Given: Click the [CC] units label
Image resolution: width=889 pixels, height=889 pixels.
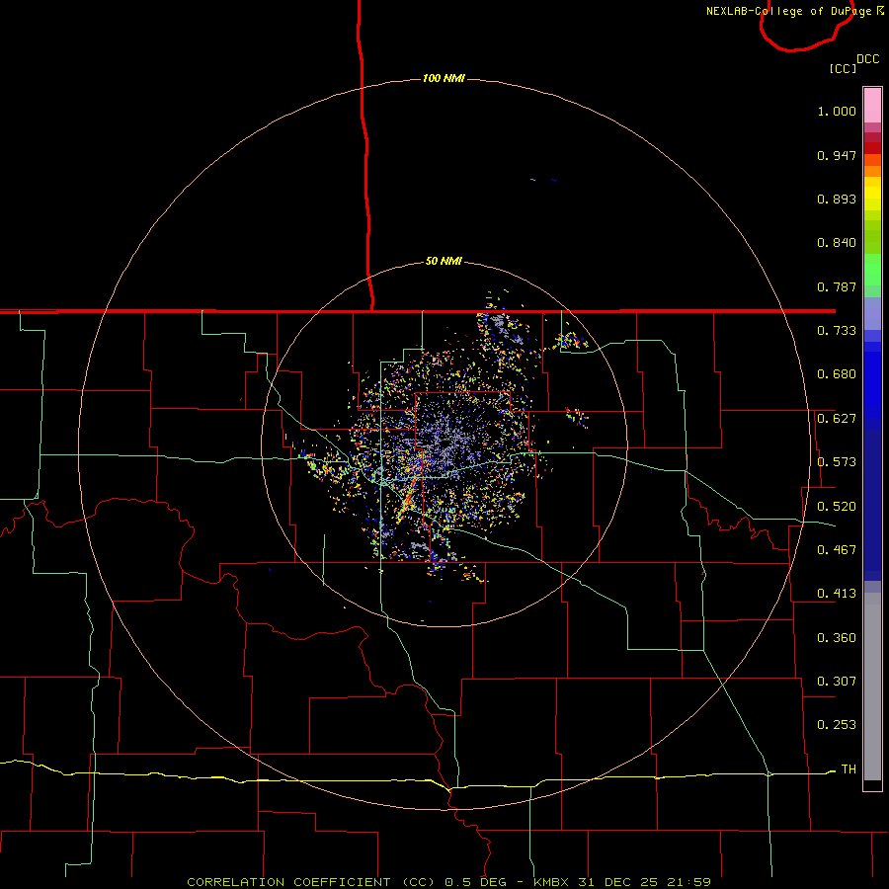Looking at the screenshot, I should [844, 68].
